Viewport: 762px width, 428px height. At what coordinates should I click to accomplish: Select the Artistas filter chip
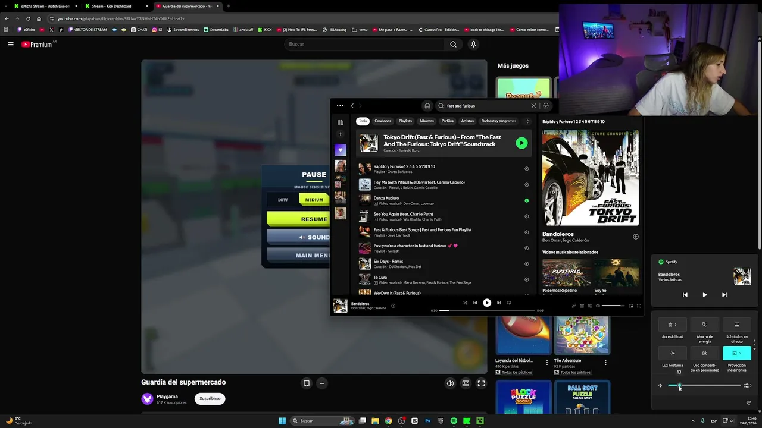467,121
